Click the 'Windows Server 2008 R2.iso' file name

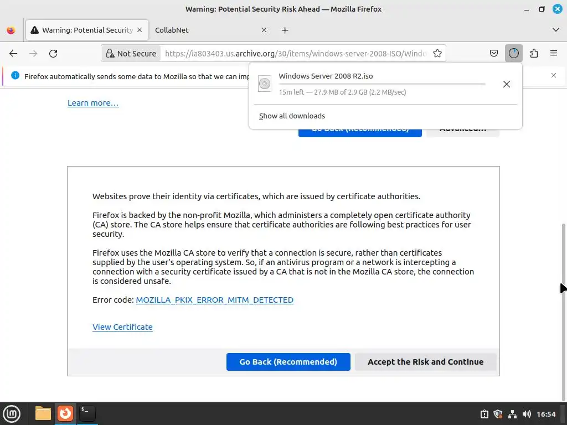pos(326,76)
